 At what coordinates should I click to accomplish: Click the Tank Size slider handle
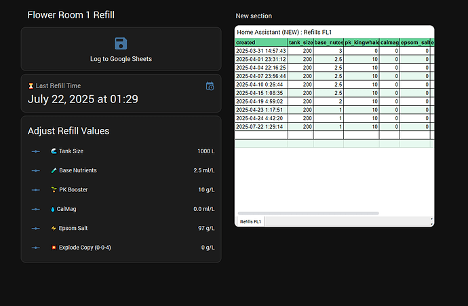[x=36, y=151]
